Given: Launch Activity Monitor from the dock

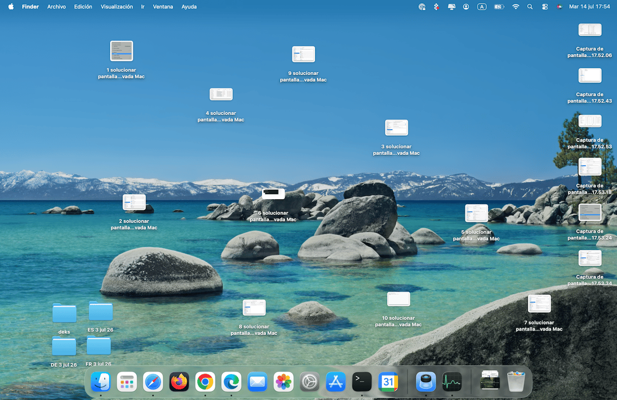Looking at the screenshot, I should tap(452, 382).
